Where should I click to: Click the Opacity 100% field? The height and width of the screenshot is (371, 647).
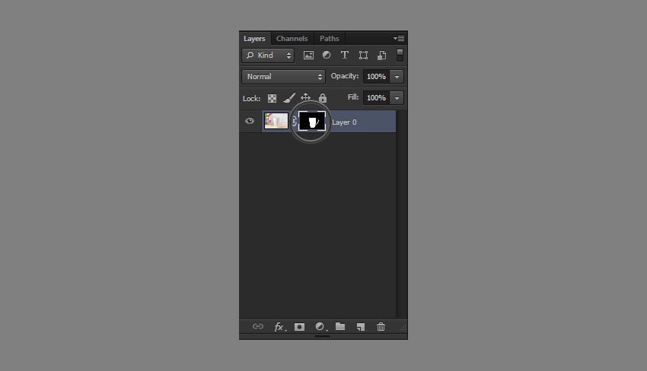(x=376, y=77)
